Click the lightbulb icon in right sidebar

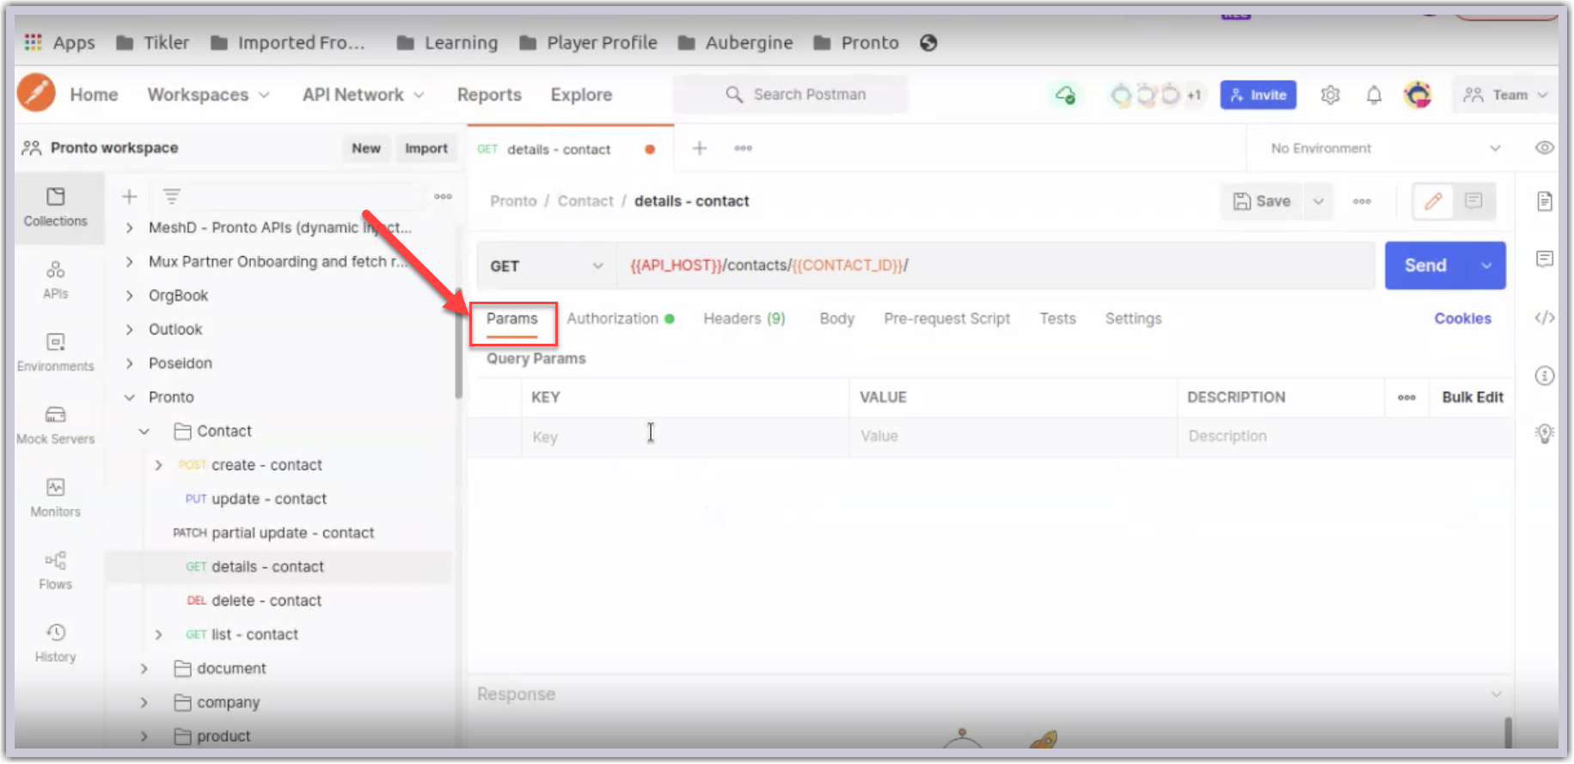[x=1544, y=433]
